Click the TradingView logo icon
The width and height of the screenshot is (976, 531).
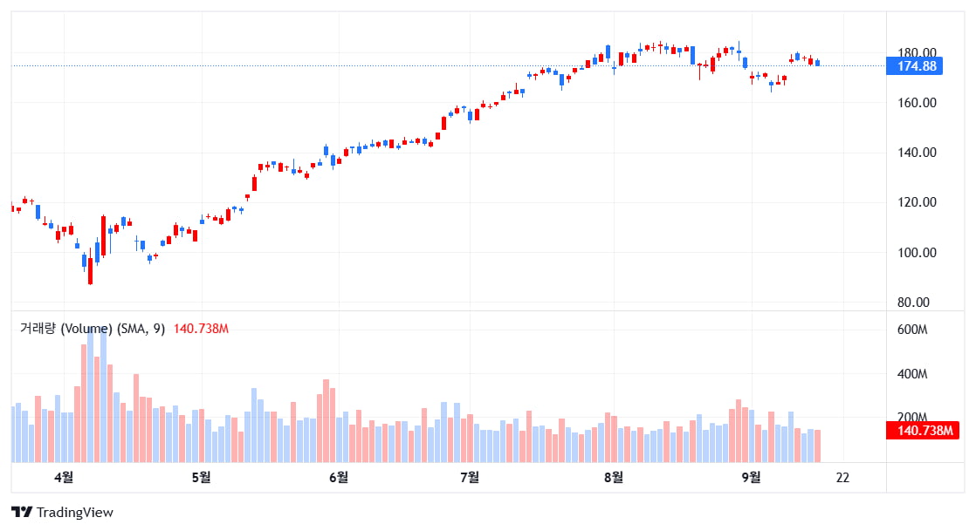(x=22, y=513)
